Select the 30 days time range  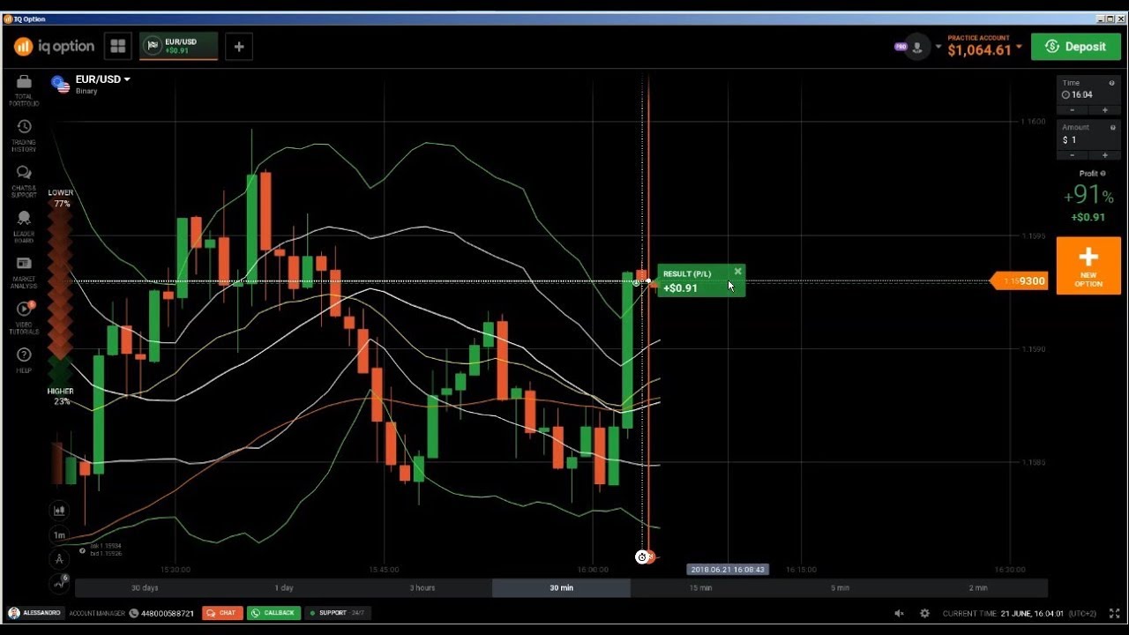(x=145, y=587)
